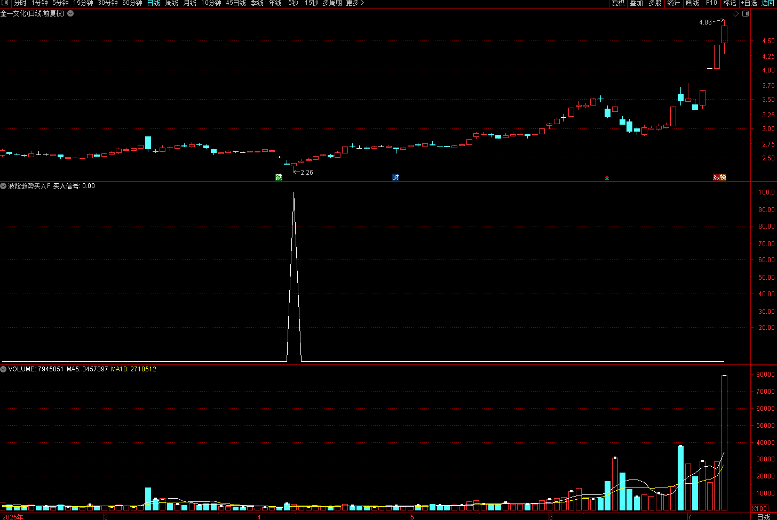Screen dimensions: 777x520
Task: Click the green 跌 event marker
Action: [x=279, y=177]
